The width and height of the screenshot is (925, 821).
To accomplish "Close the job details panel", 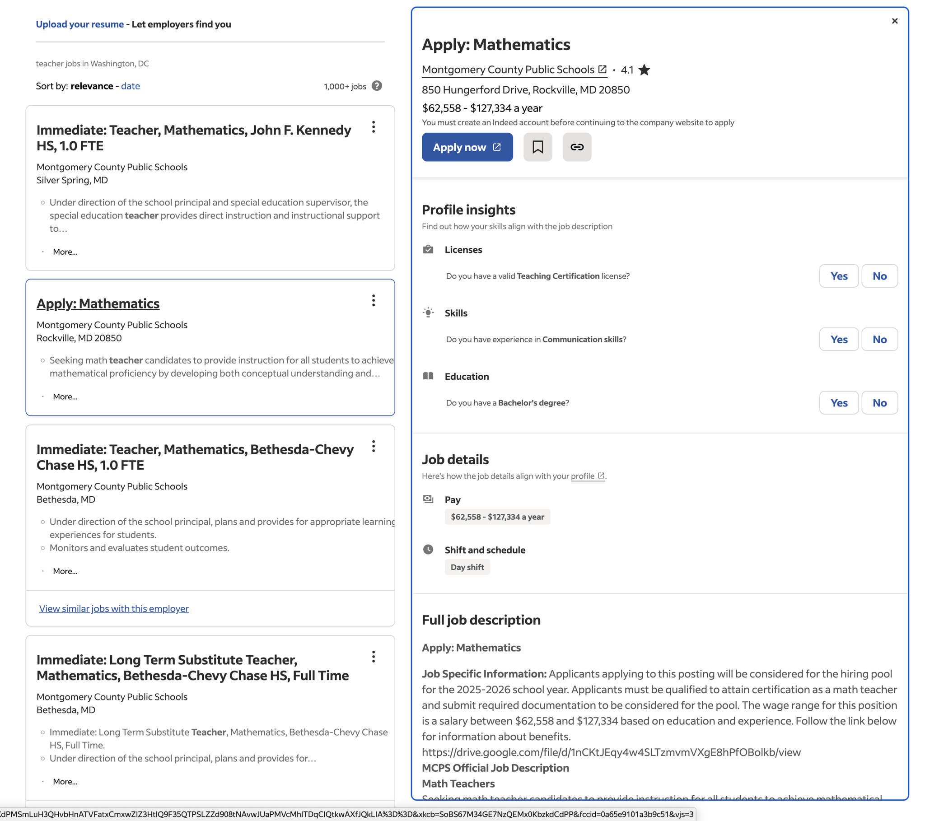I will point(894,21).
